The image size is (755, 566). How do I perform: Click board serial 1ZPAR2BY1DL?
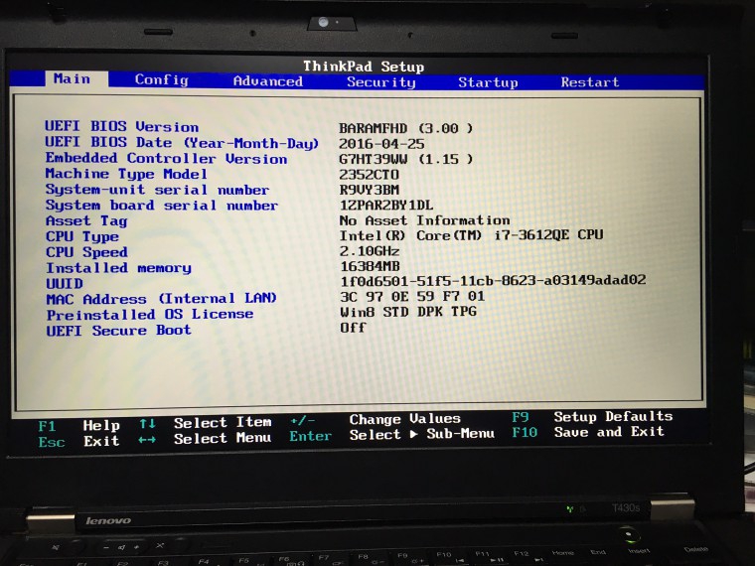[386, 206]
